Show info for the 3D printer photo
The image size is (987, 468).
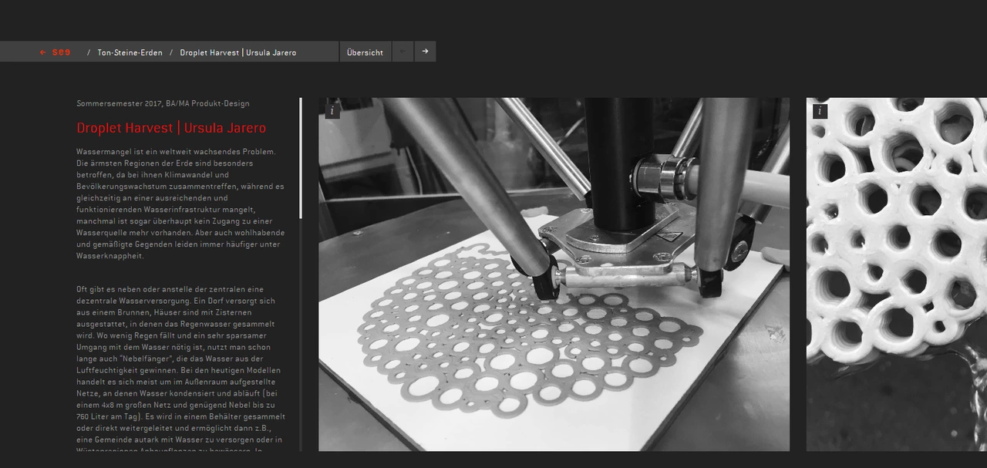click(332, 111)
